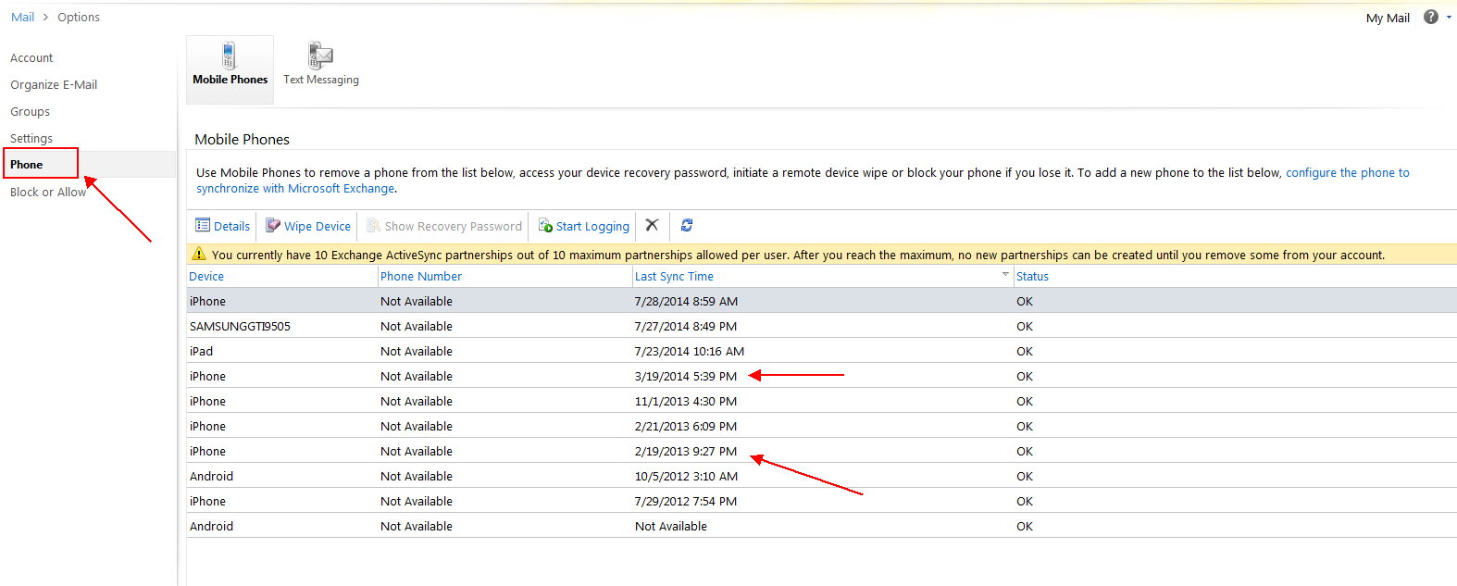The image size is (1457, 586).
Task: Expand the help dropdown arrow
Action: [1449, 18]
